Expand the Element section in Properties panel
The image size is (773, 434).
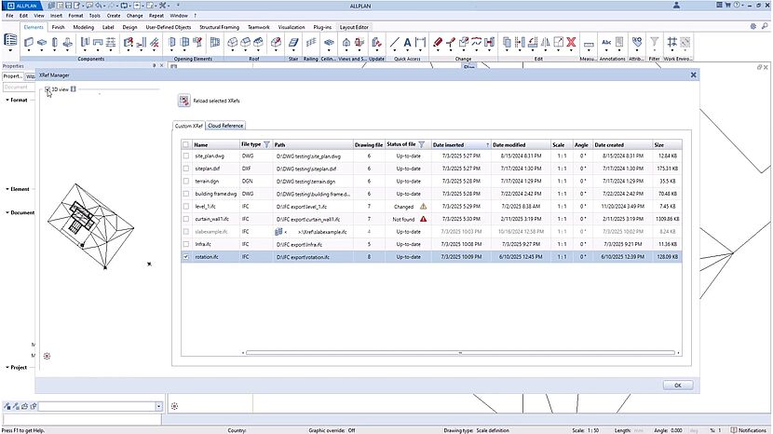[7, 188]
